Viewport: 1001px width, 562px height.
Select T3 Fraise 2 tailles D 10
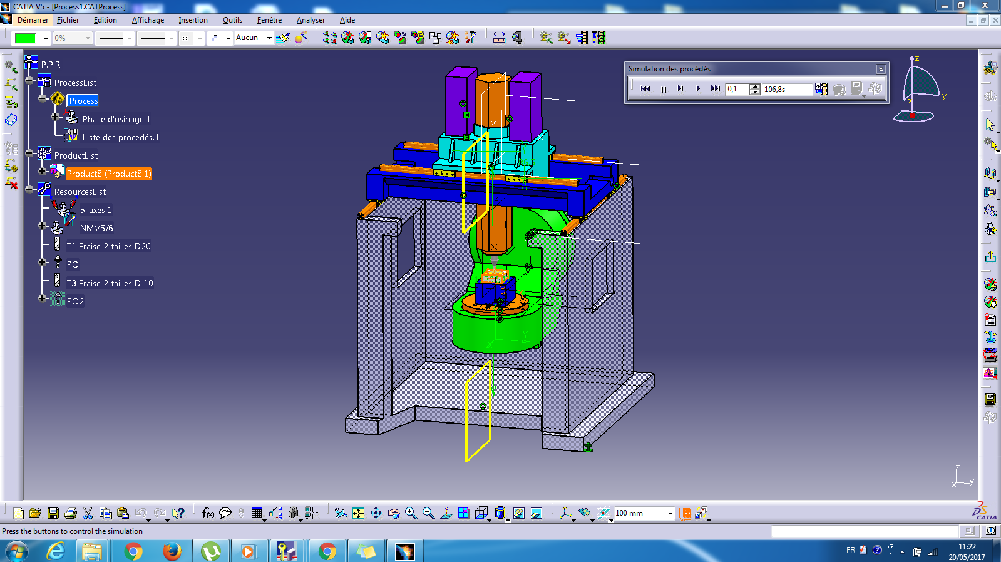pyautogui.click(x=110, y=283)
